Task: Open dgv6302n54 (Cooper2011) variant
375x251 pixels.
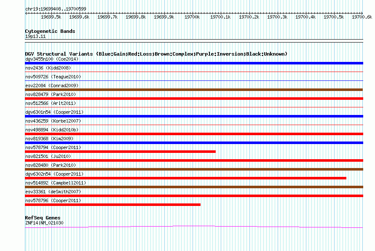Action: pos(54,174)
